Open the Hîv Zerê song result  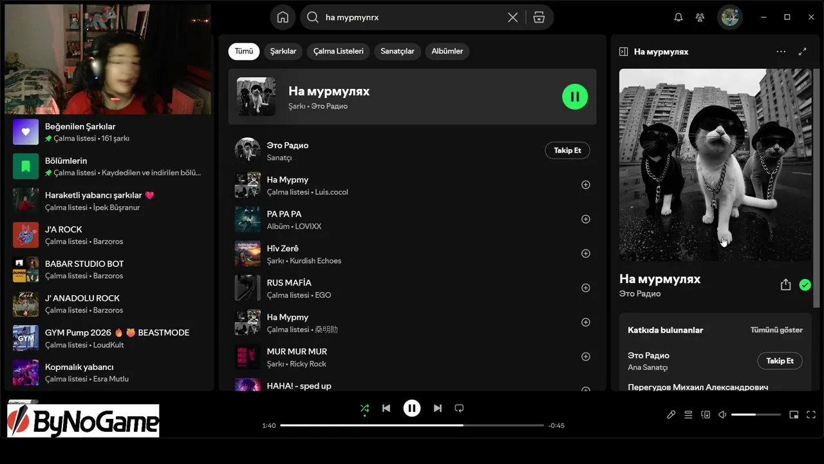point(412,253)
